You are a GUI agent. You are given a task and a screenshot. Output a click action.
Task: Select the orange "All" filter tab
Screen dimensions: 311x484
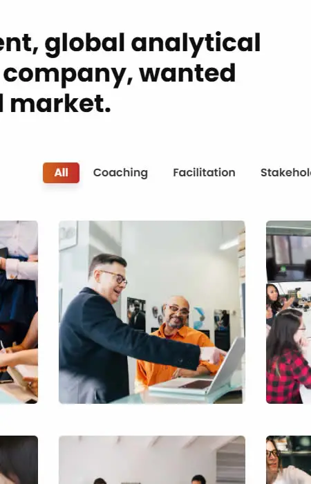[x=61, y=173]
